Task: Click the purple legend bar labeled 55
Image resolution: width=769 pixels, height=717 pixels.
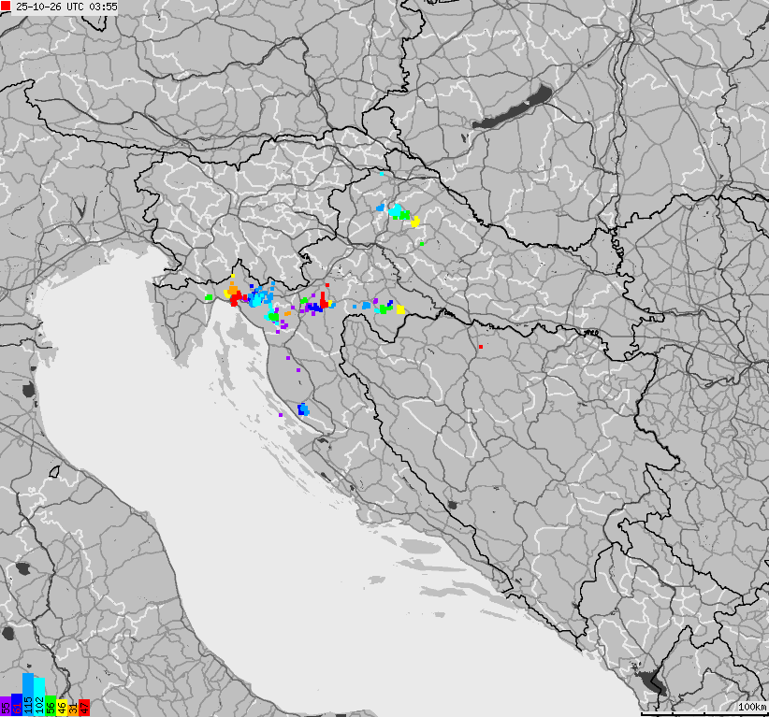Action: click(x=6, y=706)
